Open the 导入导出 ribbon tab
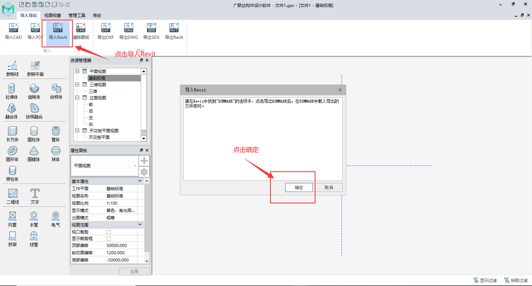 [x=29, y=15]
